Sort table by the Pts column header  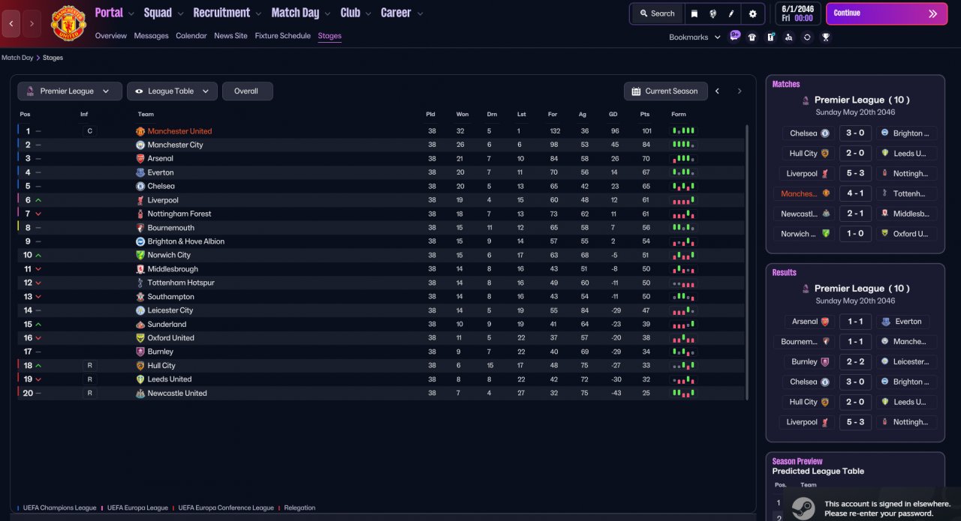tap(645, 114)
